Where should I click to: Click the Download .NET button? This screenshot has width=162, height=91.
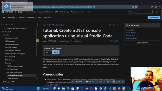[x=154, y=17]
